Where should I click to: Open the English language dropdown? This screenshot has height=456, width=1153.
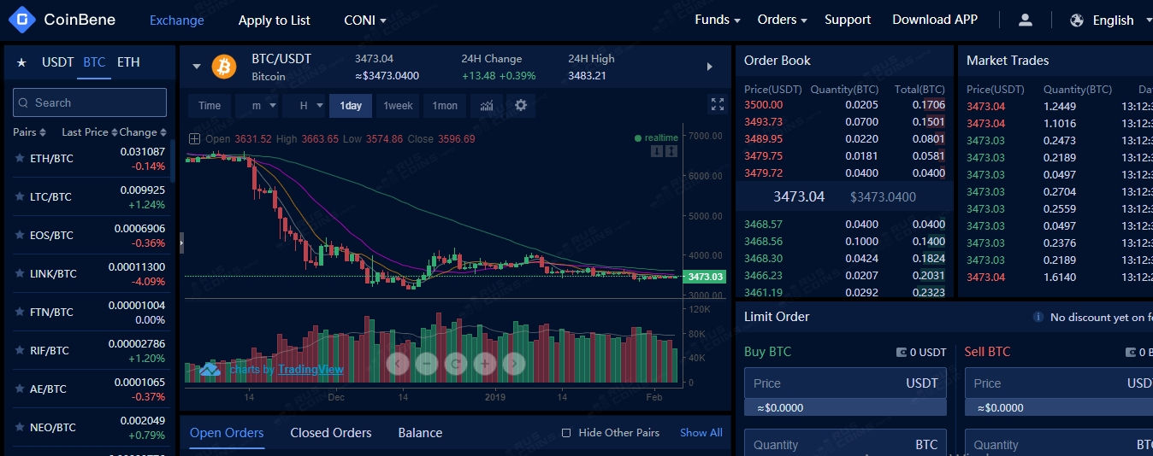1120,20
